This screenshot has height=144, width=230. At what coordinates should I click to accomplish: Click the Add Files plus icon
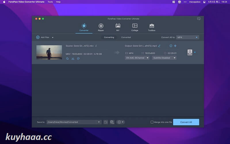(38, 37)
